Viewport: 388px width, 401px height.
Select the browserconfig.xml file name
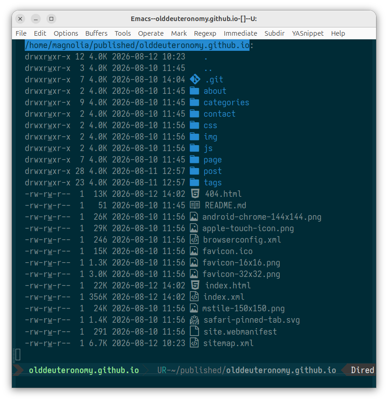pos(242,240)
